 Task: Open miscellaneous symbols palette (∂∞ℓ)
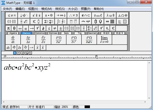tap(98, 15)
